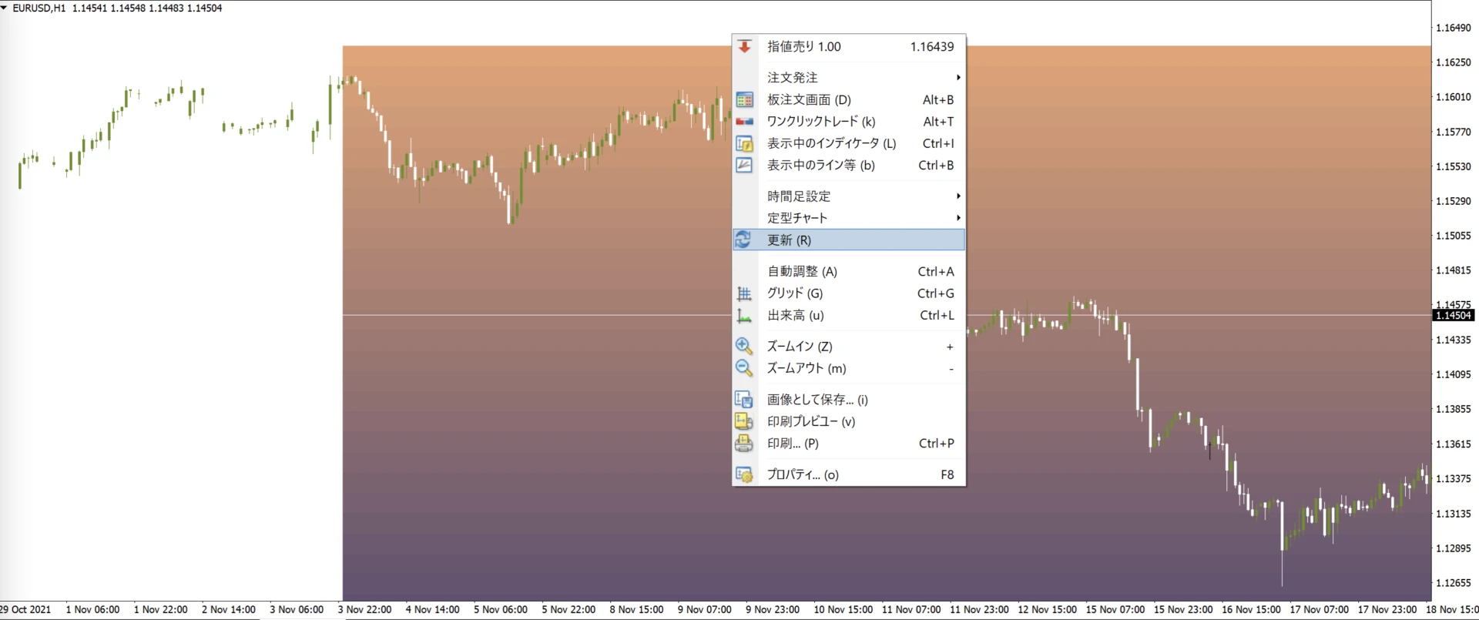Open プロパティ (o) chart properties
Viewport: 1479px width, 620px height.
[x=803, y=474]
